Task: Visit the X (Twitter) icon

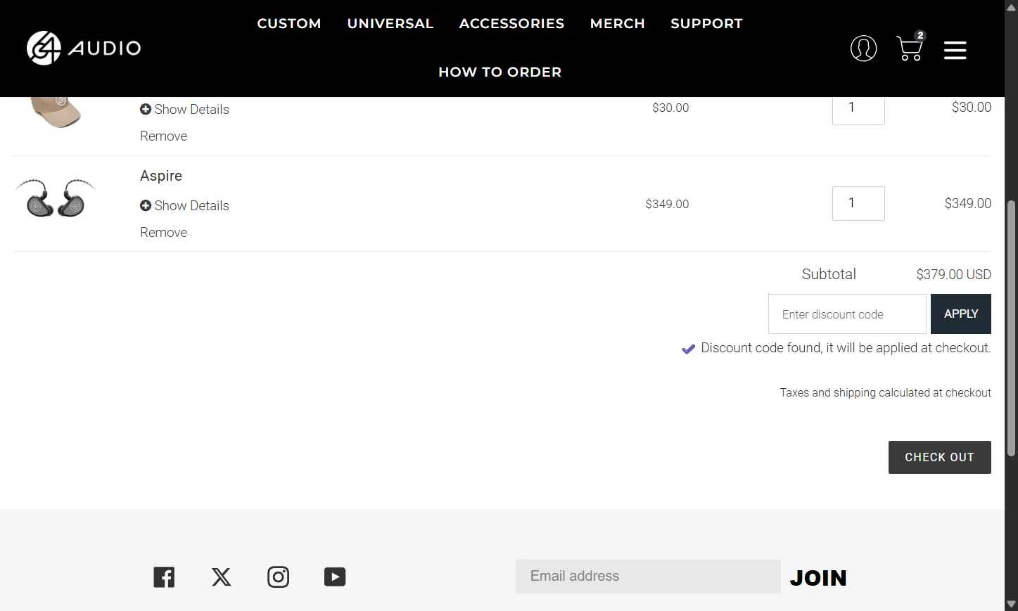Action: [x=222, y=577]
